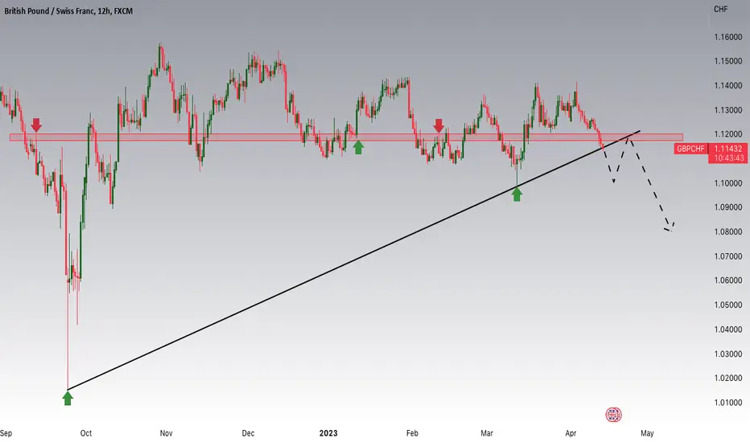This screenshot has height=442, width=750.
Task: Click the 1.13000 price axis label
Action: (x=728, y=110)
